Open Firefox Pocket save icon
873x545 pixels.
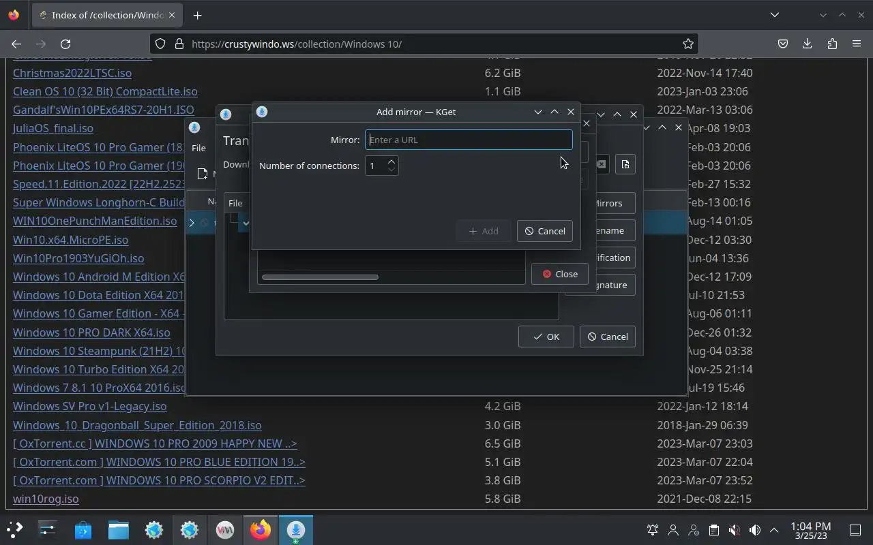[783, 44]
